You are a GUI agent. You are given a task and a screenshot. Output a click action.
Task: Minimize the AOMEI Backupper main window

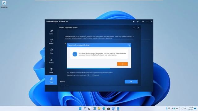[x=147, y=22]
